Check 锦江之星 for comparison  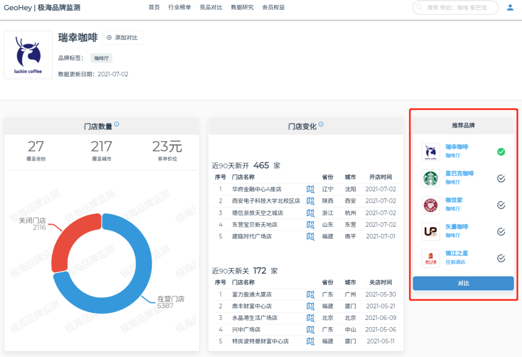(x=501, y=258)
